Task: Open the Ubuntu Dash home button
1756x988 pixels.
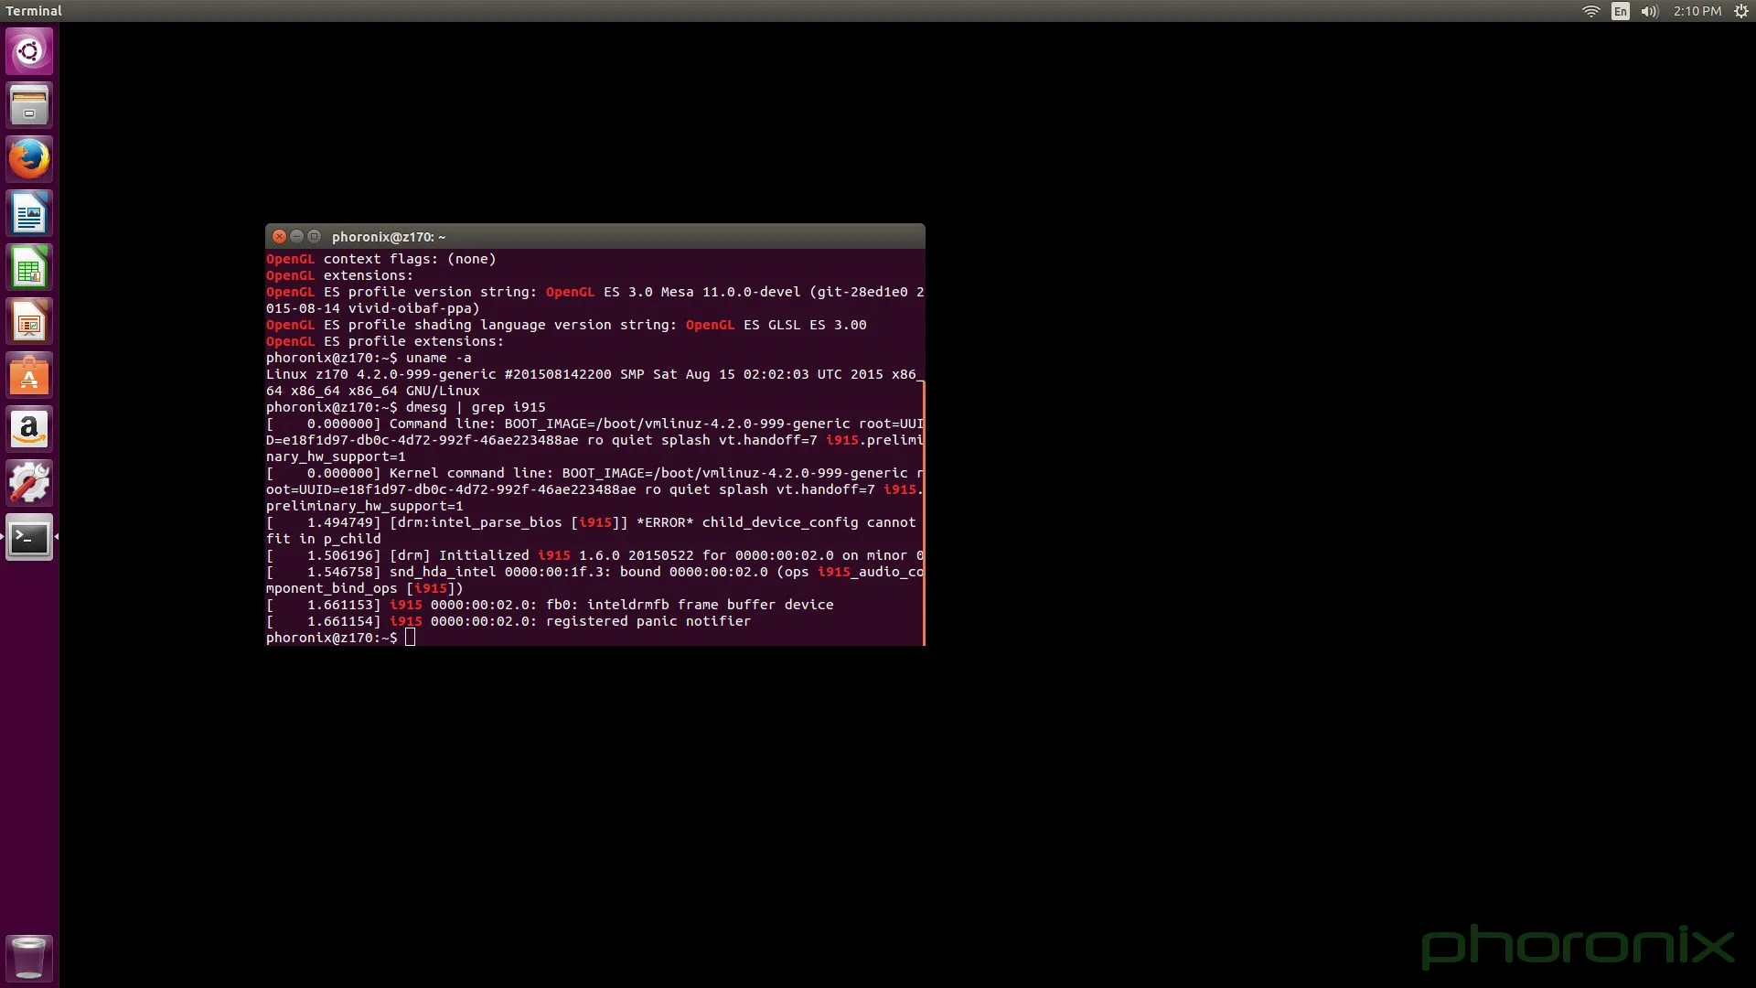Action: coord(29,51)
